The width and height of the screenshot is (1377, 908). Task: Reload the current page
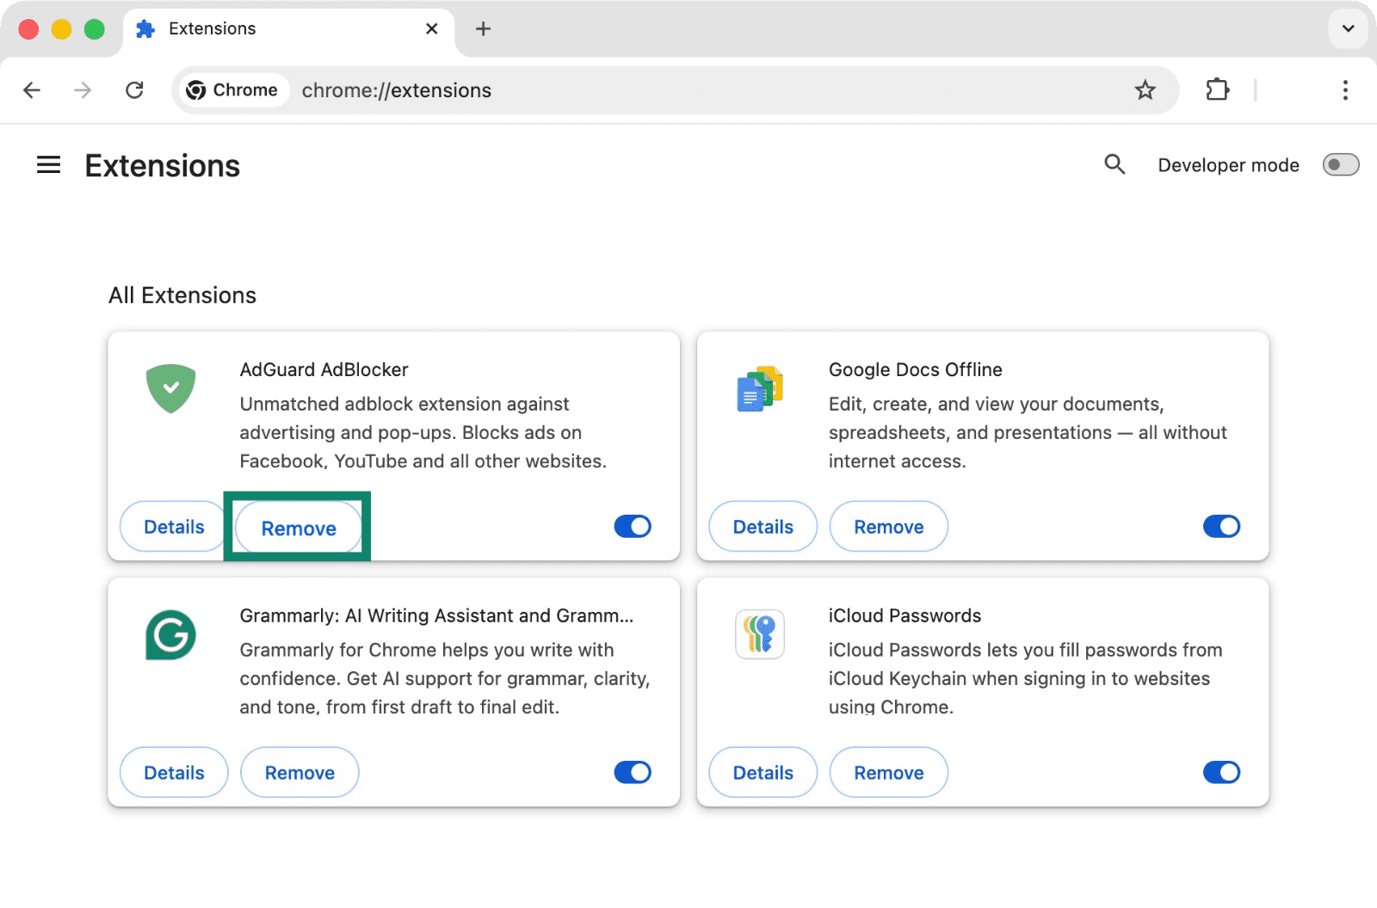(x=134, y=90)
